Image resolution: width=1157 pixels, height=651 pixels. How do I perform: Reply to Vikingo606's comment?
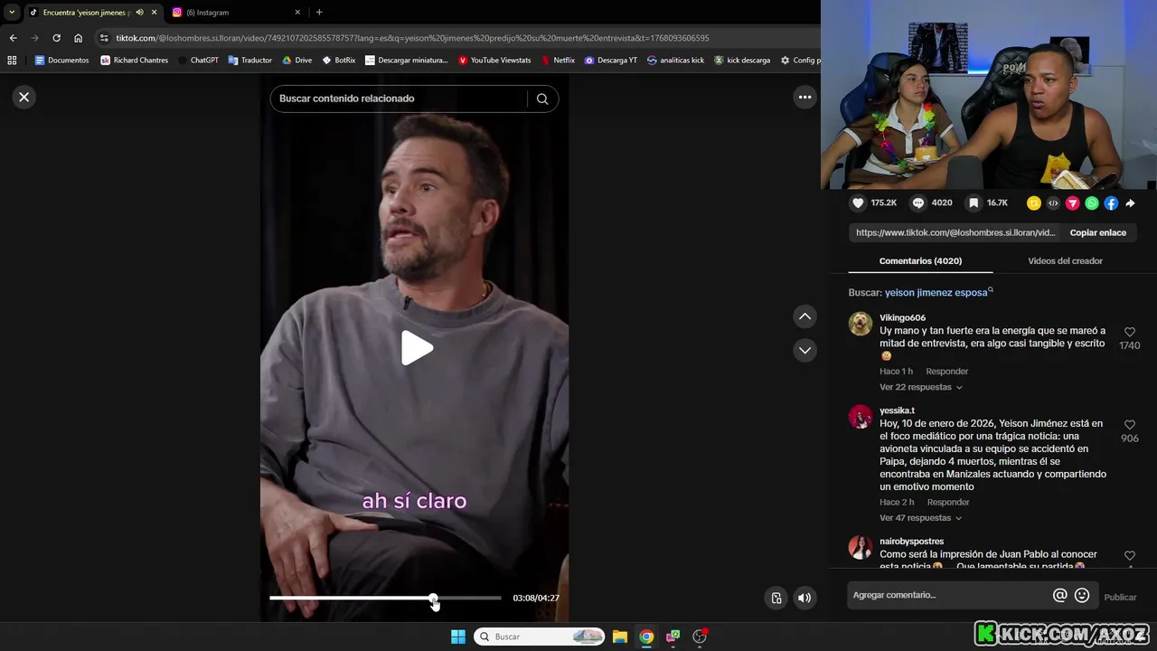946,372
